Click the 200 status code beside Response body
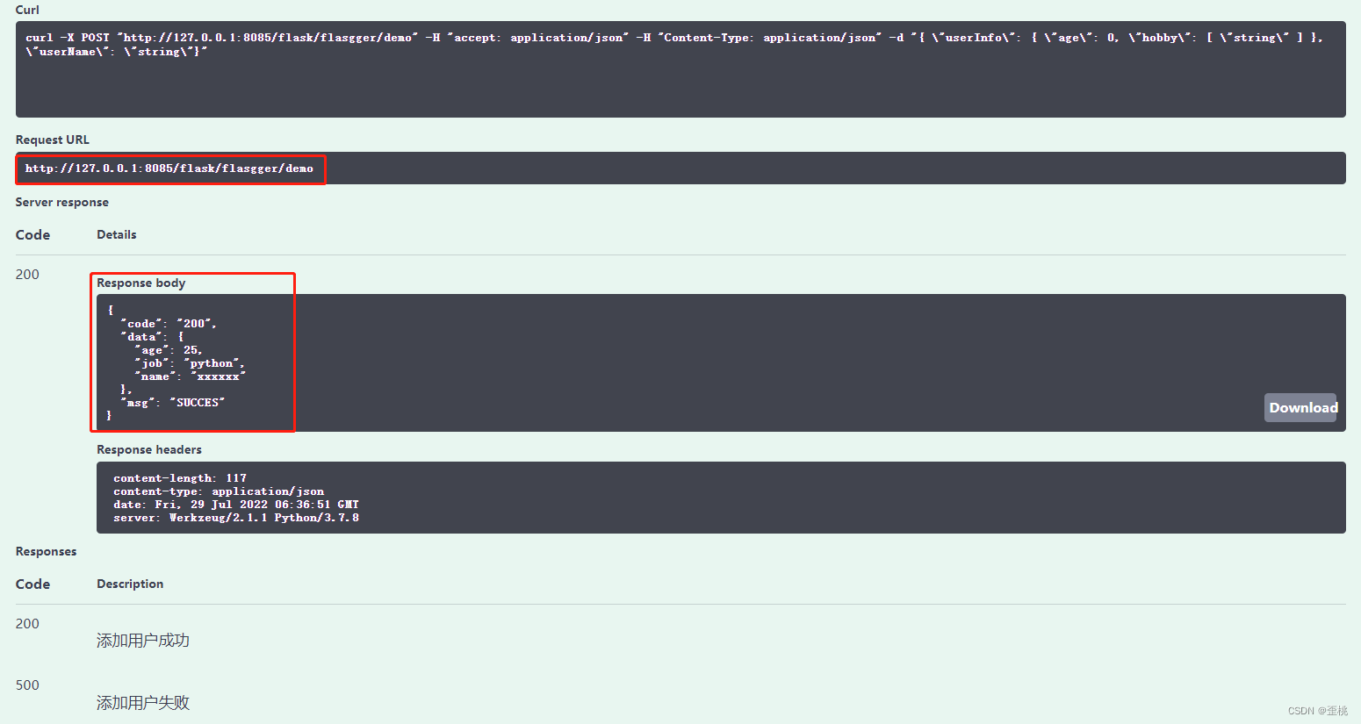This screenshot has width=1361, height=724. pos(27,275)
